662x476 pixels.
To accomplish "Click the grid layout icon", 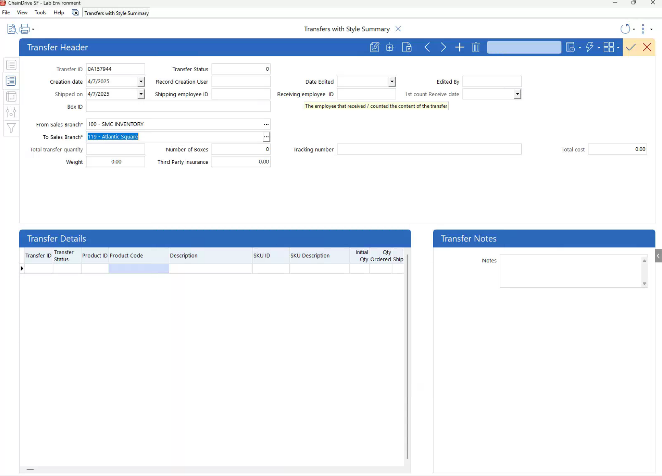I will tap(609, 47).
